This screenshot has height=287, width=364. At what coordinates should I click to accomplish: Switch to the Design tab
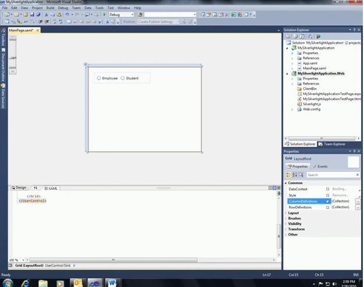pos(19,187)
